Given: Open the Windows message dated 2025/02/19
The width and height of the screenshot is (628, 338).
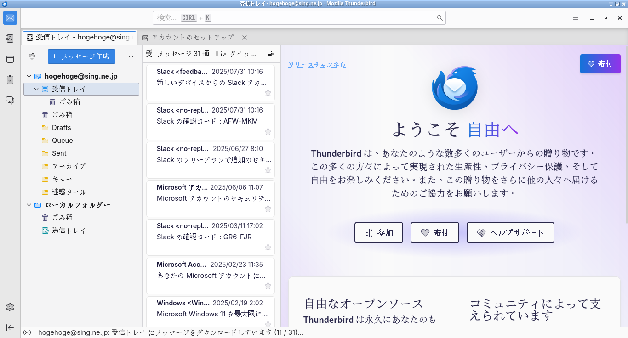Looking at the screenshot, I should 211,311.
